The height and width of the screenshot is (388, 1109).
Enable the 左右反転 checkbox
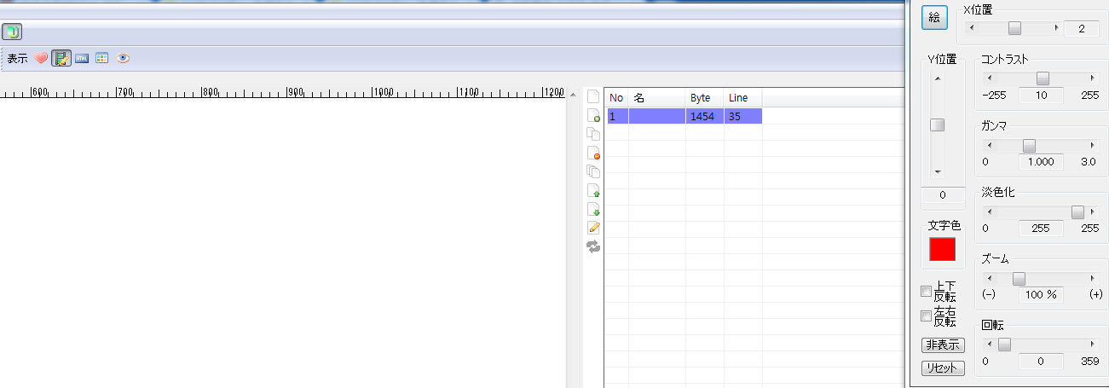(927, 316)
